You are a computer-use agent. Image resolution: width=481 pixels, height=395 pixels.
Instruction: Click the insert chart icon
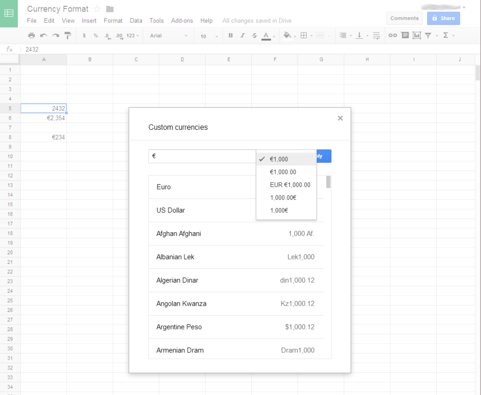tap(417, 36)
